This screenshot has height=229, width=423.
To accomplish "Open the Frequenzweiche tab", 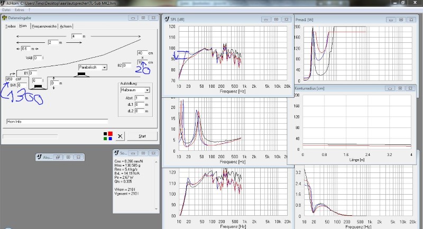I will pos(44,25).
